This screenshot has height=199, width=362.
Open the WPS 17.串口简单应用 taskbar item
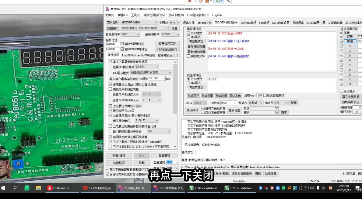pos(98,188)
